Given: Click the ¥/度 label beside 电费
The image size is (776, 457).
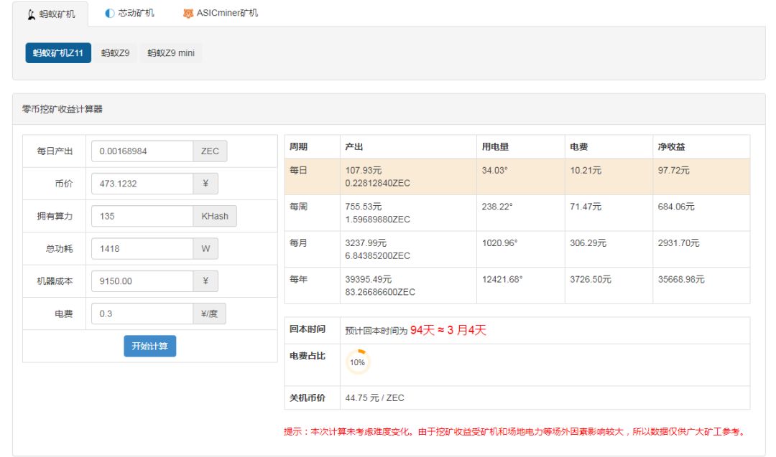Looking at the screenshot, I should [210, 313].
